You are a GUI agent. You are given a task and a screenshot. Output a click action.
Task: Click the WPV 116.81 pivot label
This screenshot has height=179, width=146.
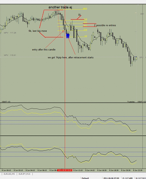pos(10,55)
